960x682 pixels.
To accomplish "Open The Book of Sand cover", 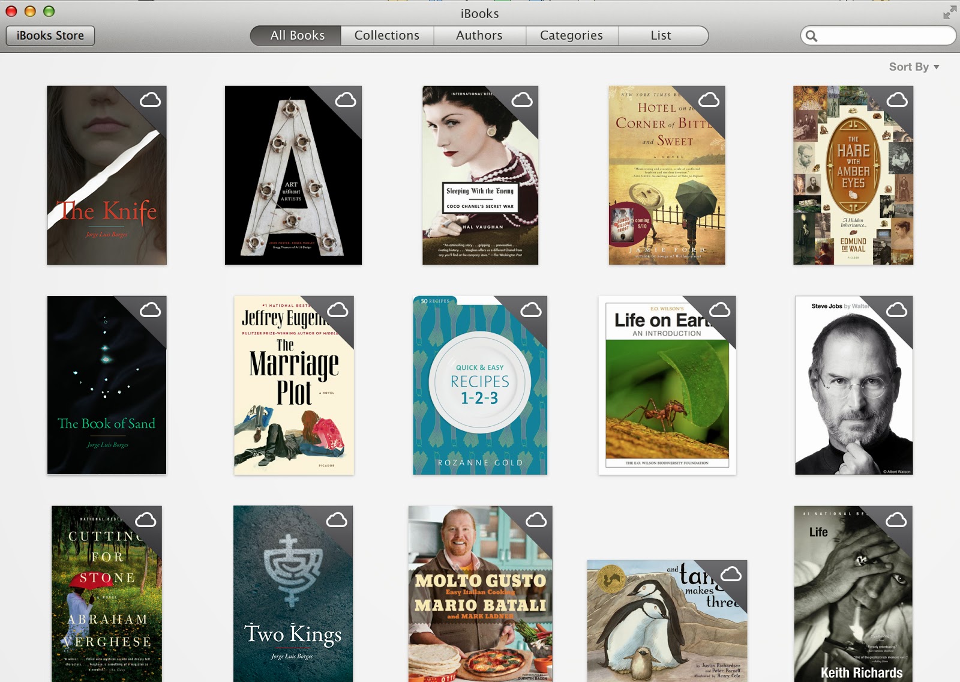I will pos(107,385).
